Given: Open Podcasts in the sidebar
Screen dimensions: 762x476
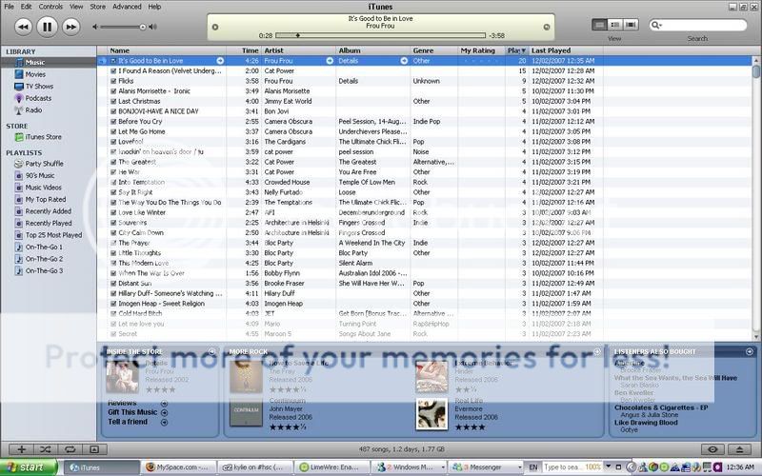Looking at the screenshot, I should click(x=38, y=98).
